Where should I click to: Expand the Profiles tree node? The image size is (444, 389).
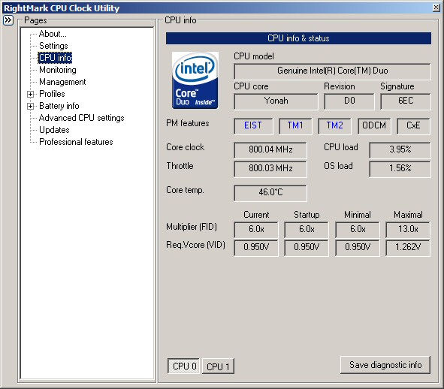(x=30, y=94)
